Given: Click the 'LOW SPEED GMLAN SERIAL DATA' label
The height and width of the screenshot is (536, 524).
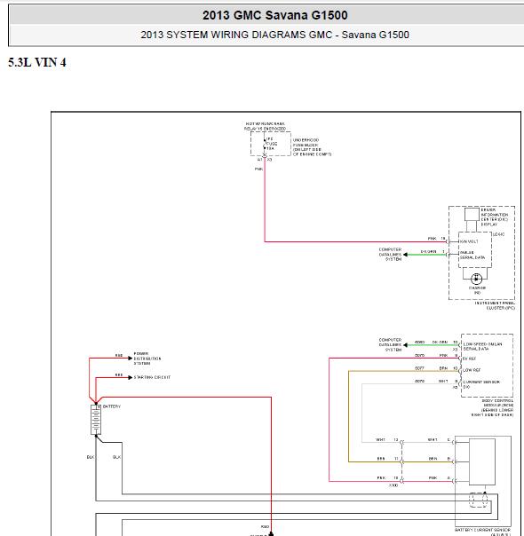Looking at the screenshot, I should pyautogui.click(x=482, y=347).
